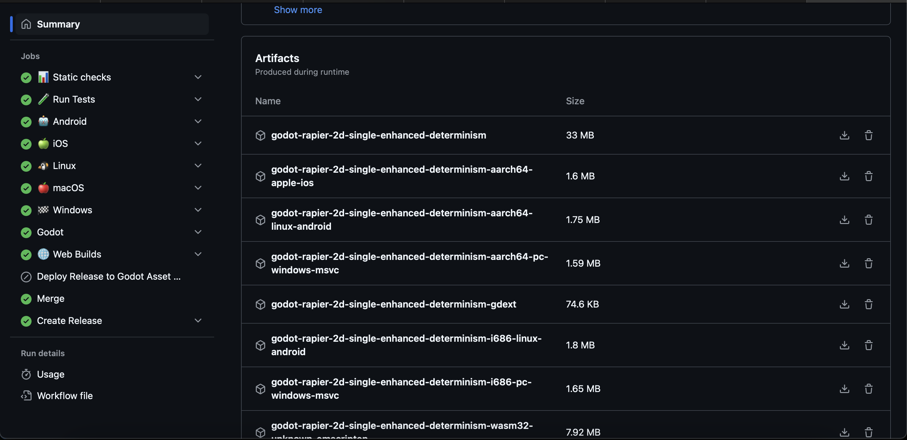
Task: Open the determinism-gdext artifact name
Action: (x=394, y=304)
